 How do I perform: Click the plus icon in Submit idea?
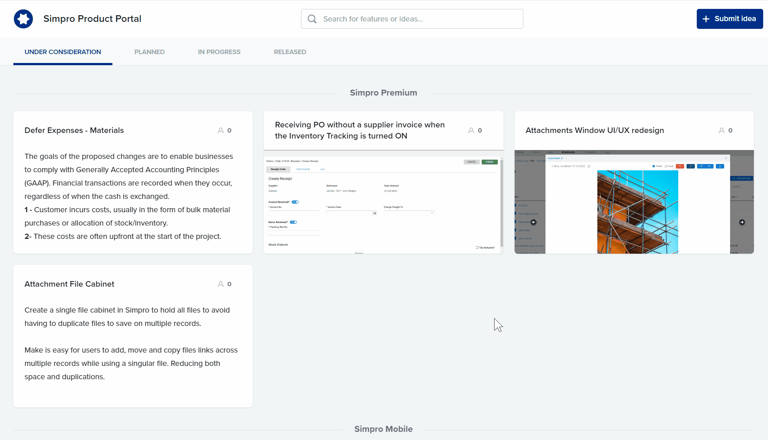pos(706,19)
